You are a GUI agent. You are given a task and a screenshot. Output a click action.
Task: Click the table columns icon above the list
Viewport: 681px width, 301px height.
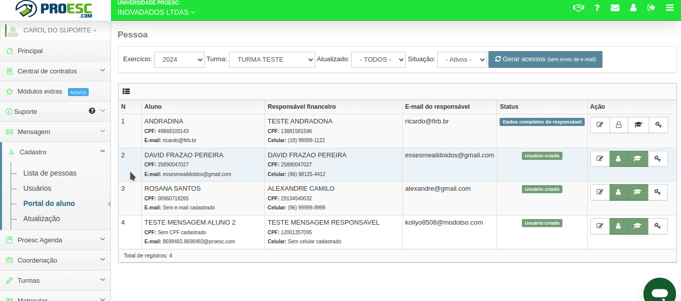coord(126,91)
